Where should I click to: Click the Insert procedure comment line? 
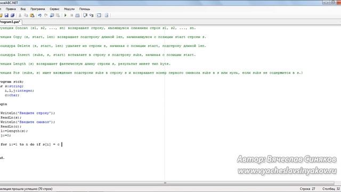[x=98, y=55]
